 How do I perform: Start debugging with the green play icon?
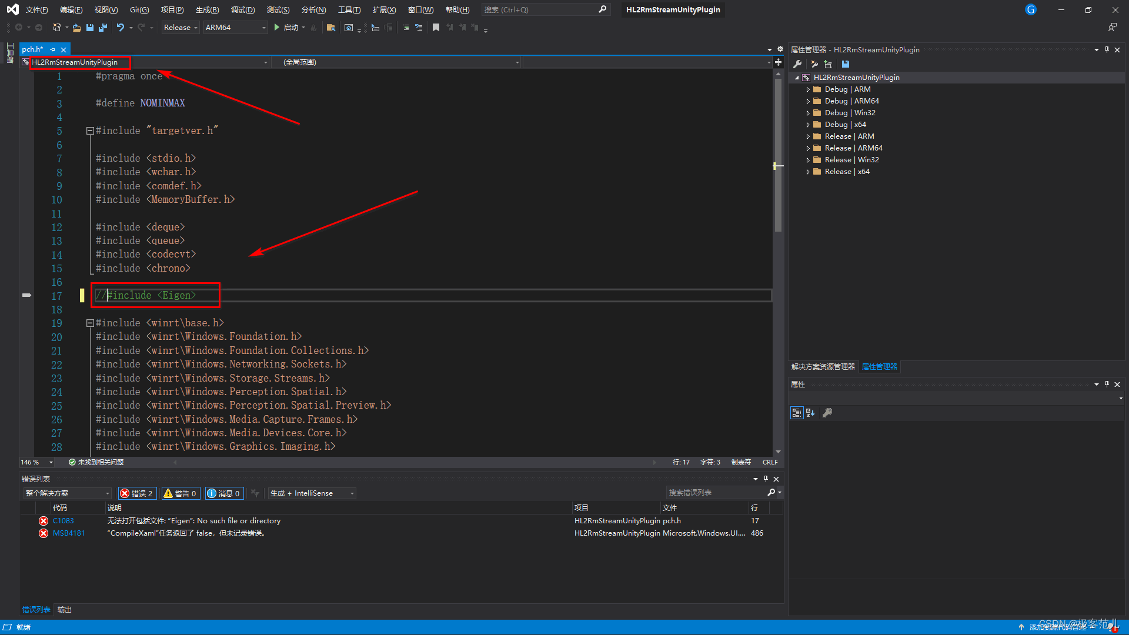277,28
